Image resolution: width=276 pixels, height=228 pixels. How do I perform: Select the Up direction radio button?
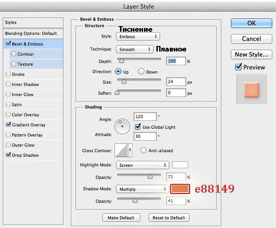click(x=118, y=71)
